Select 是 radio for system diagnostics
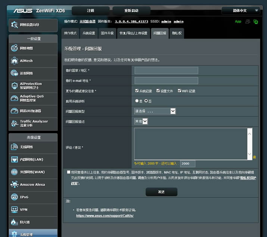267x237 pixels. coord(137,101)
